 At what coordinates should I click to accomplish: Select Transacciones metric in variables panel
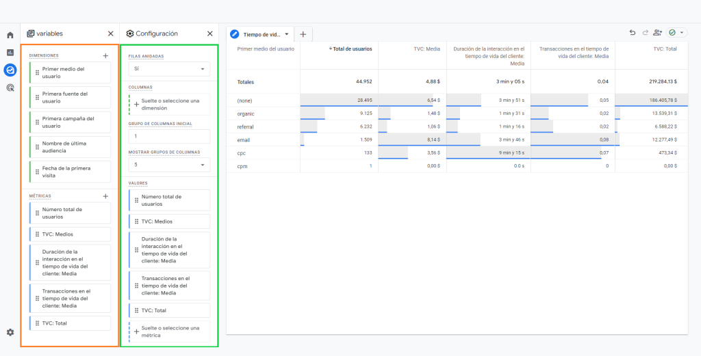pyautogui.click(x=70, y=298)
